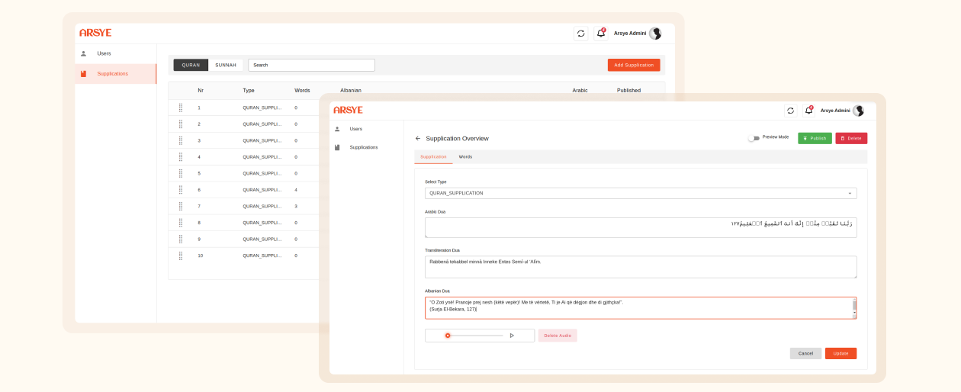Click the admin avatar in the front window

(858, 111)
